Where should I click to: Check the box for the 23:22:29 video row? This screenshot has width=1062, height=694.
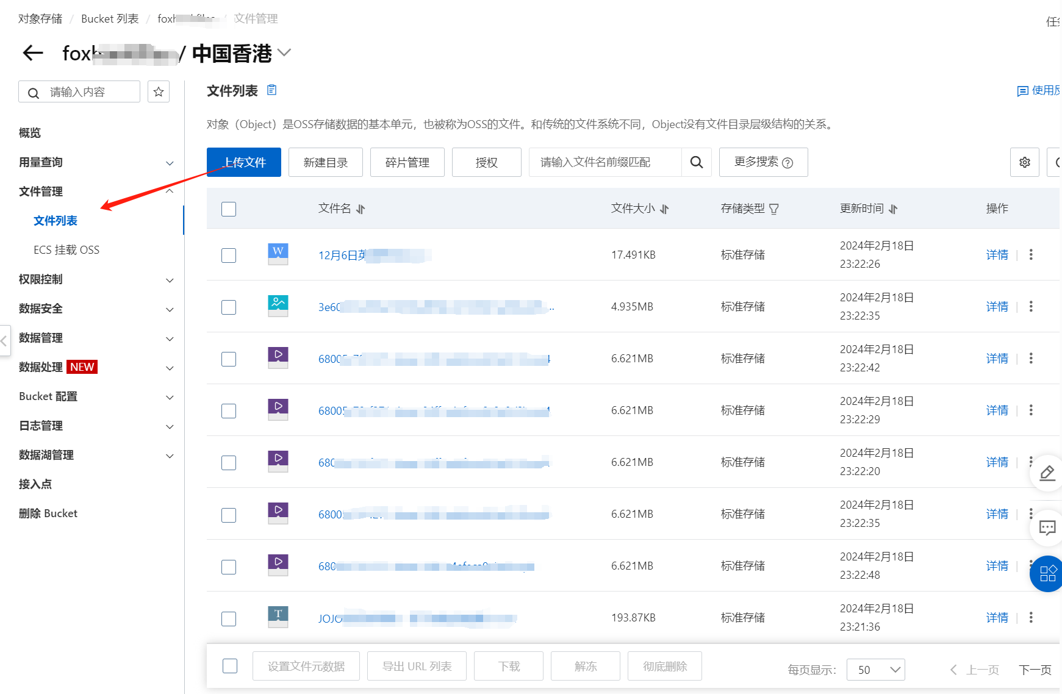point(229,411)
